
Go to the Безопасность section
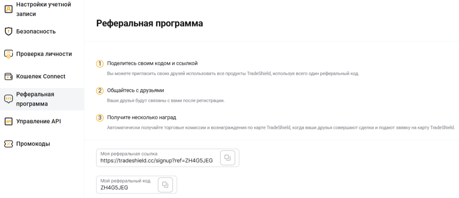[36, 32]
